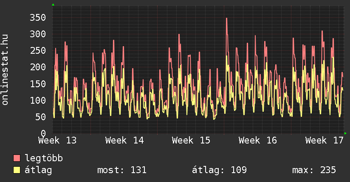This screenshot has height=182, width=350.
Task: Click the "most: 131" statistic
Action: coord(122,170)
